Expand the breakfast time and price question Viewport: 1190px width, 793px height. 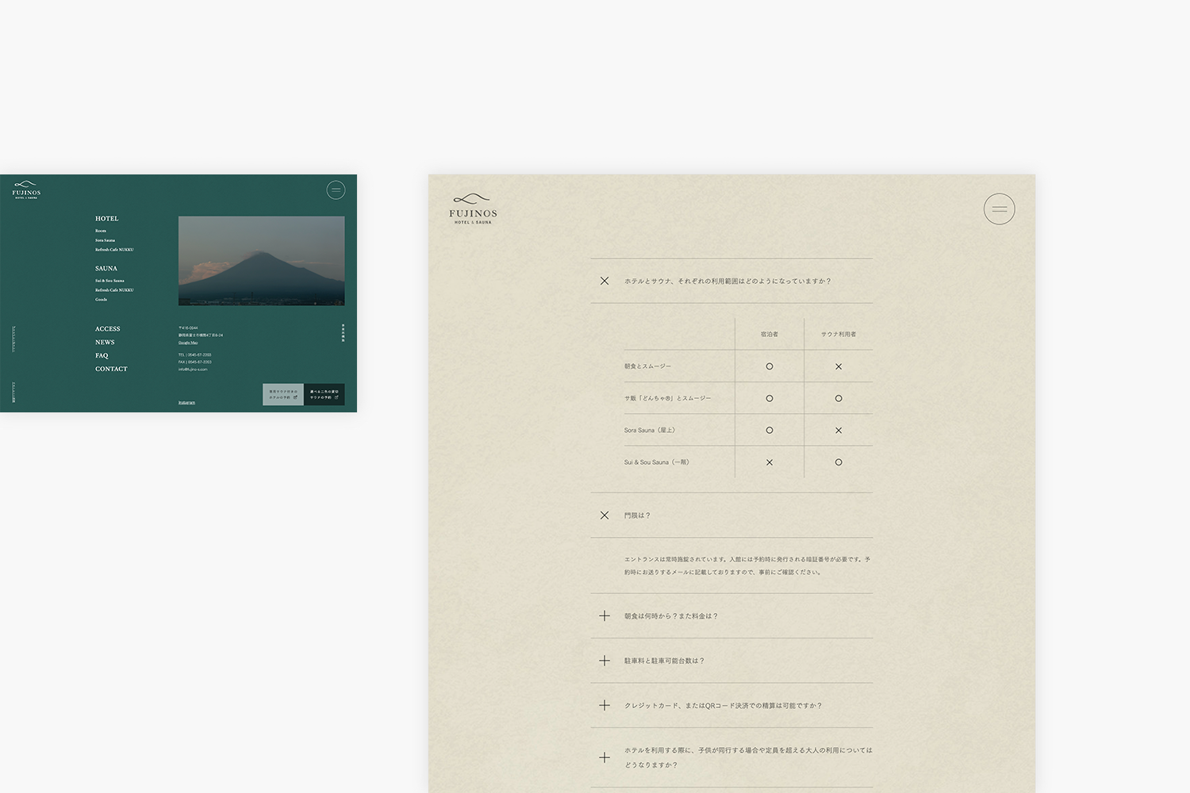coord(605,616)
